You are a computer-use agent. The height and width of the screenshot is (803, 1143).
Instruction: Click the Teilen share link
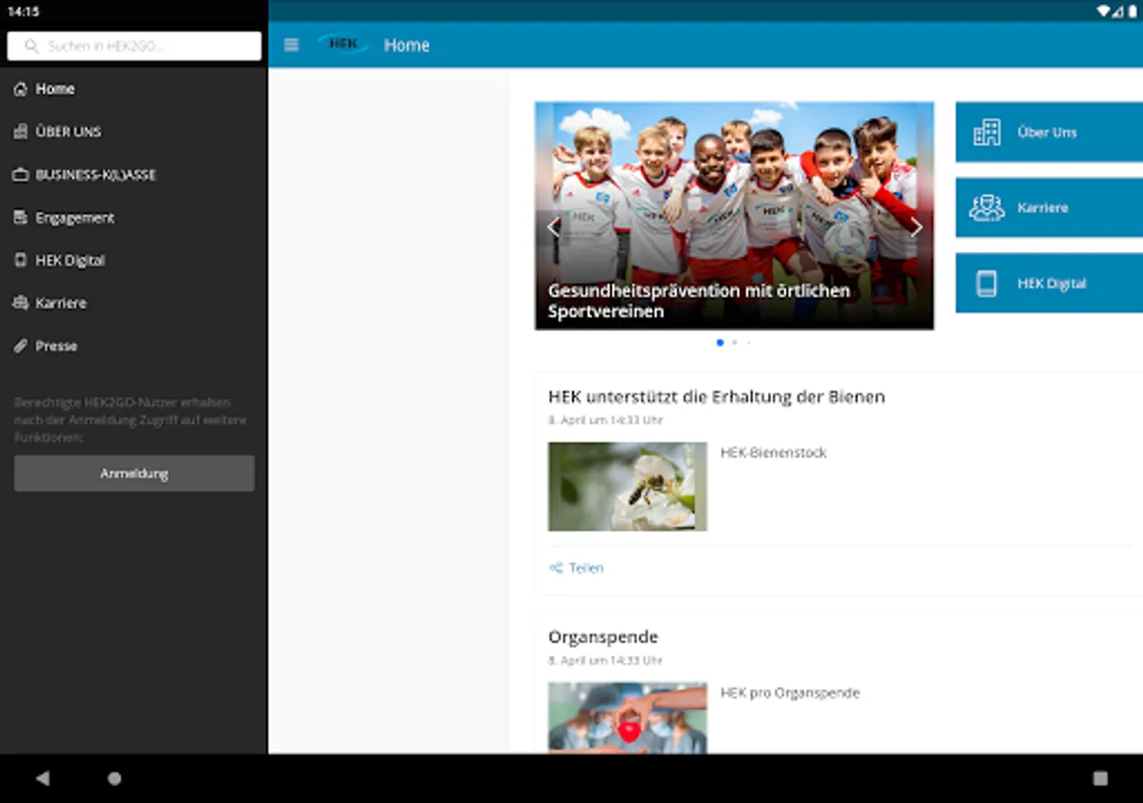coord(576,567)
